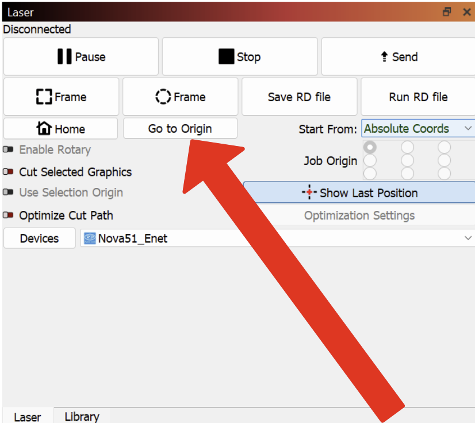Stop the running laser job
The image size is (475, 423).
pos(240,57)
